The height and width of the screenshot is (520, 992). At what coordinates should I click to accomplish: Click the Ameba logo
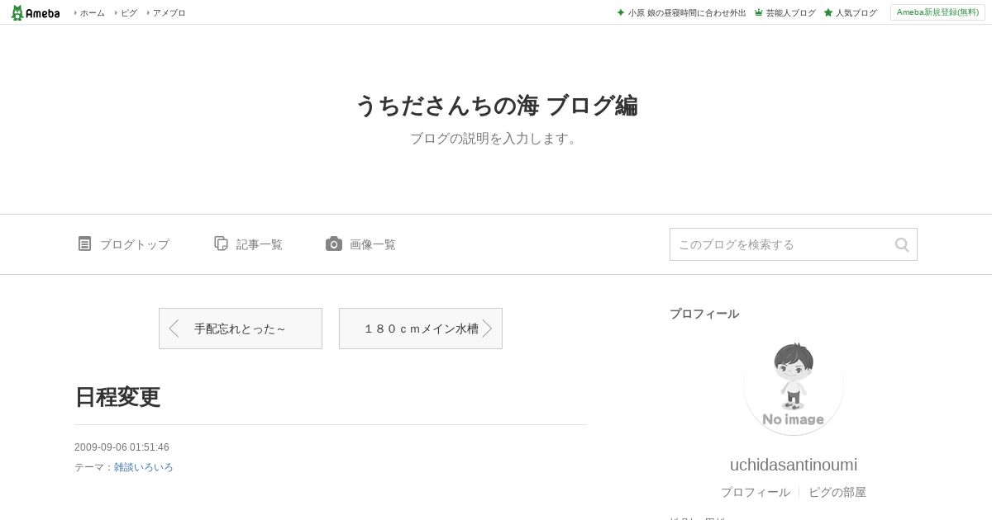coord(36,12)
